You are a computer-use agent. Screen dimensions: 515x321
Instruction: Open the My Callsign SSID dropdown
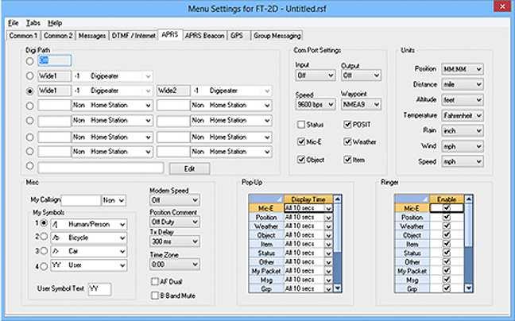coord(114,200)
